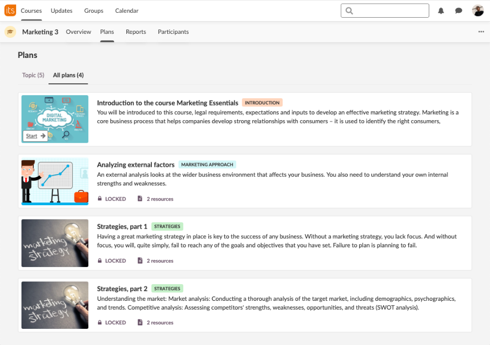The height and width of the screenshot is (345, 490).
Task: Select the All plans (4) tab
Action: (x=68, y=75)
